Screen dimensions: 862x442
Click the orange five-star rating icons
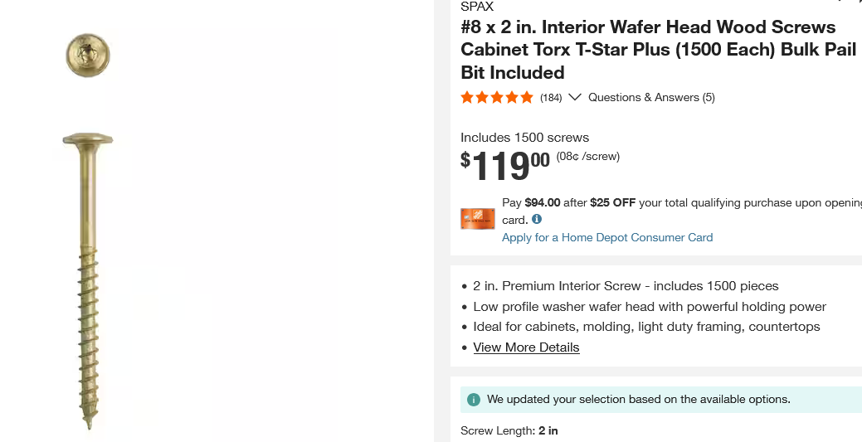point(497,98)
